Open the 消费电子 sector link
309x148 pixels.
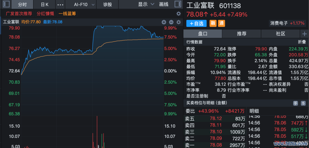(288, 23)
